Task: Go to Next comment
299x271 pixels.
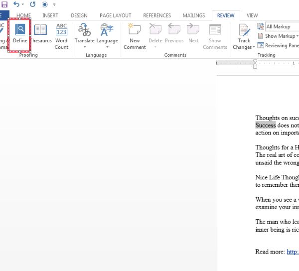Action: (x=193, y=33)
